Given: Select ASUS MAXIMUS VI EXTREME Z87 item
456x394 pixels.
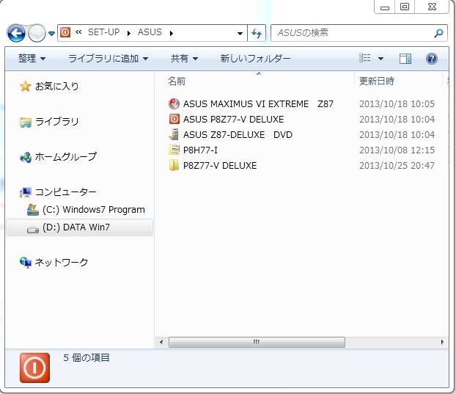Looking at the screenshot, I should coord(258,104).
